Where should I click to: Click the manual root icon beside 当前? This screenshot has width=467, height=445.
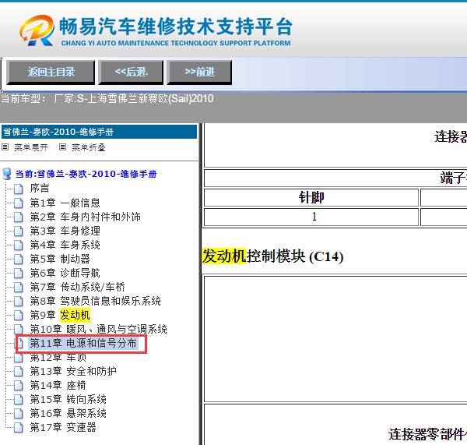click(x=6, y=174)
